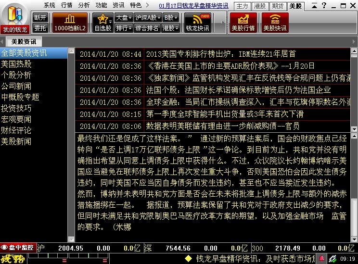Open 1000档新L2 chart icon
This screenshot has width=358, height=264.
pyautogui.click(x=70, y=23)
